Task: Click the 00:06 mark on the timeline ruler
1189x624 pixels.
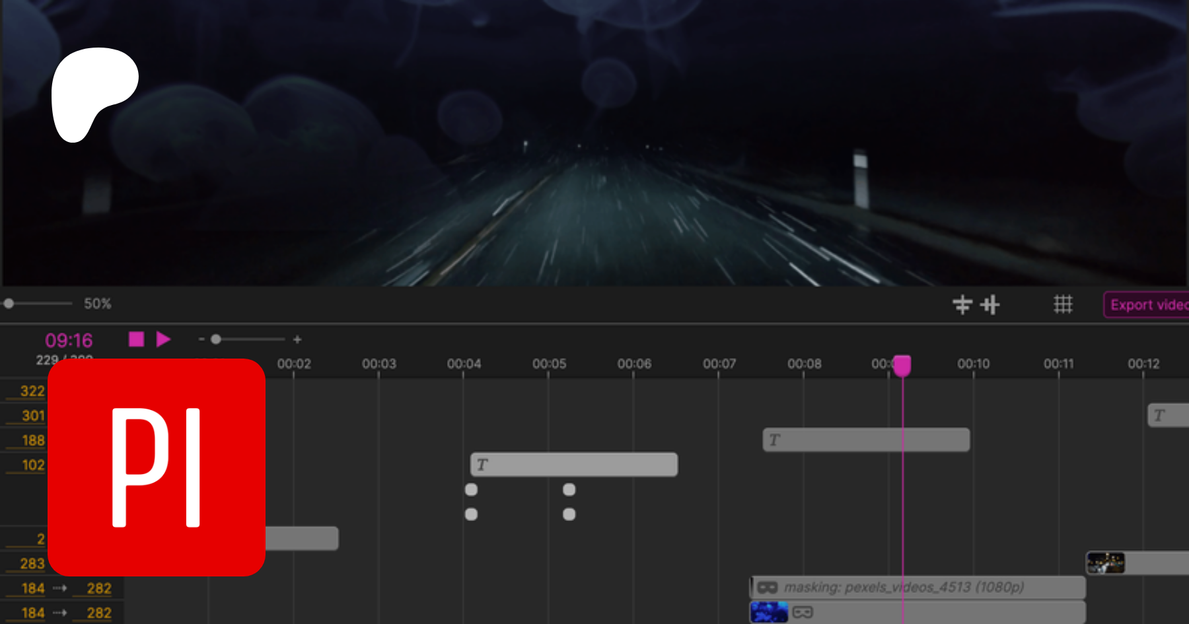Action: 634,364
